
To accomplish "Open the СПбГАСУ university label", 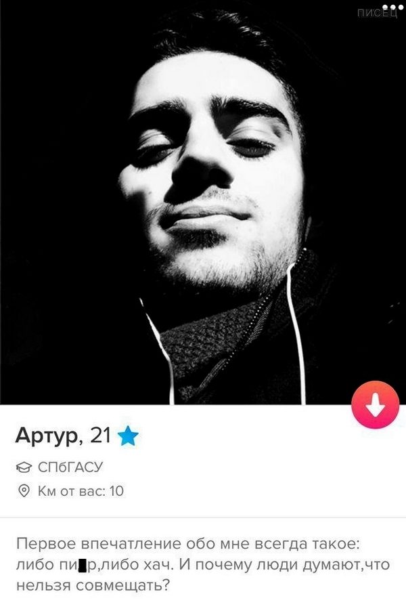I will (70, 467).
